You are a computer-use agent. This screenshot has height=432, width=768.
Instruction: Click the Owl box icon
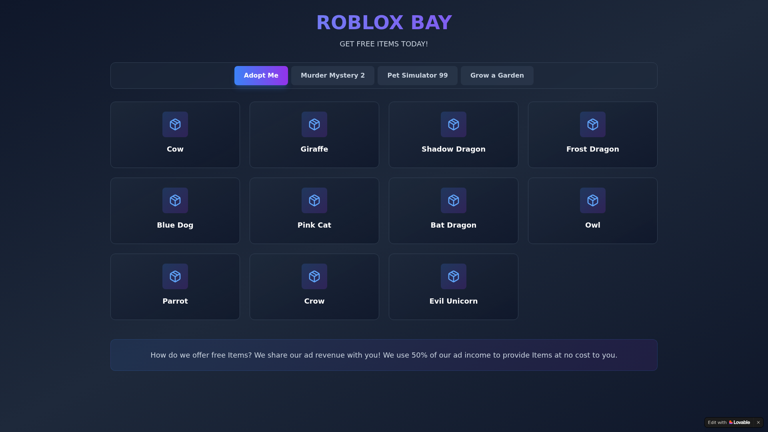point(593,200)
